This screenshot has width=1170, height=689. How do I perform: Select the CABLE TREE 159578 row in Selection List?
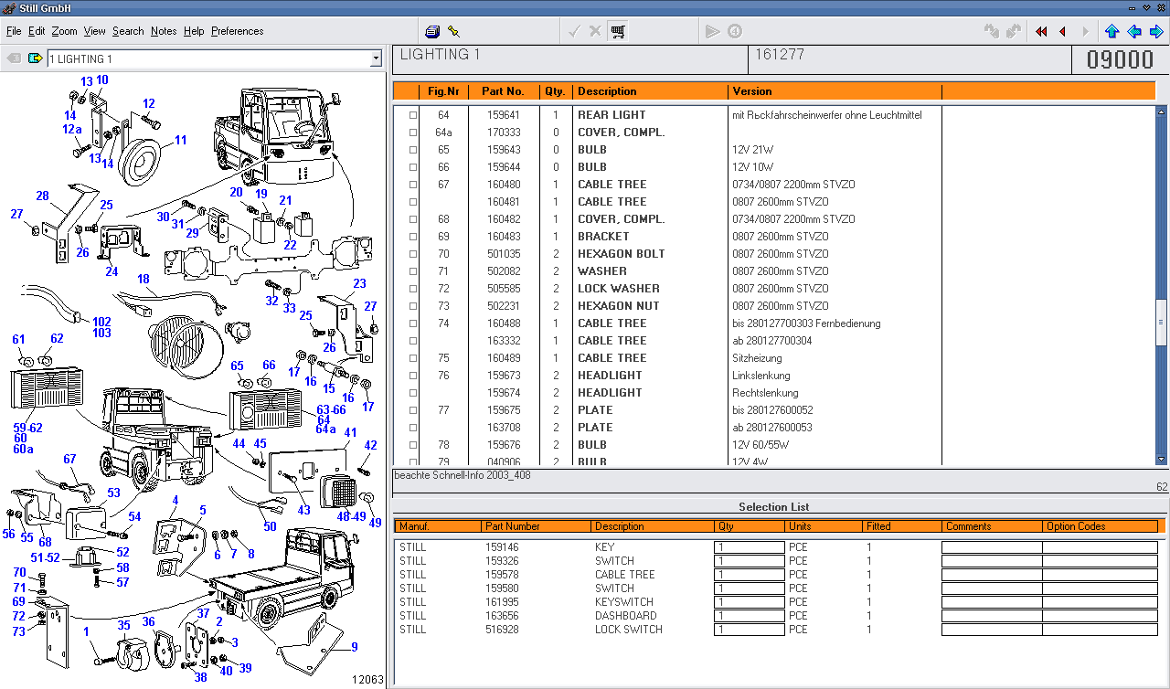tap(777, 575)
